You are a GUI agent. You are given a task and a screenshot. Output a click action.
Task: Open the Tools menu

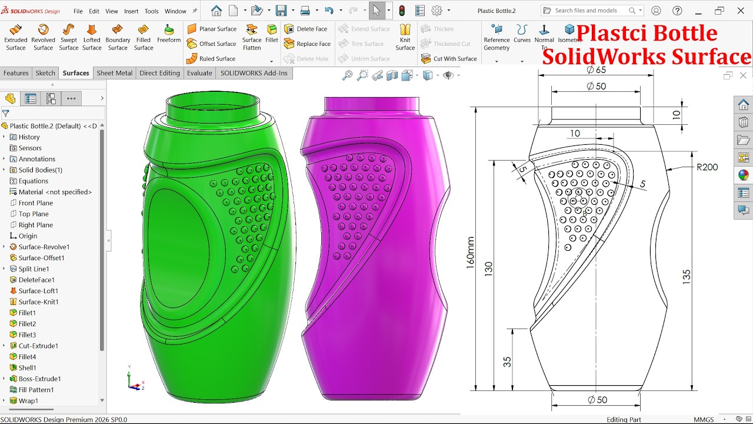[151, 11]
